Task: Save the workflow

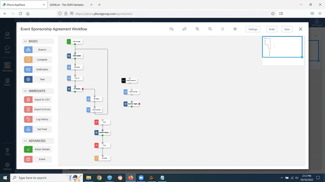Action: (287, 29)
